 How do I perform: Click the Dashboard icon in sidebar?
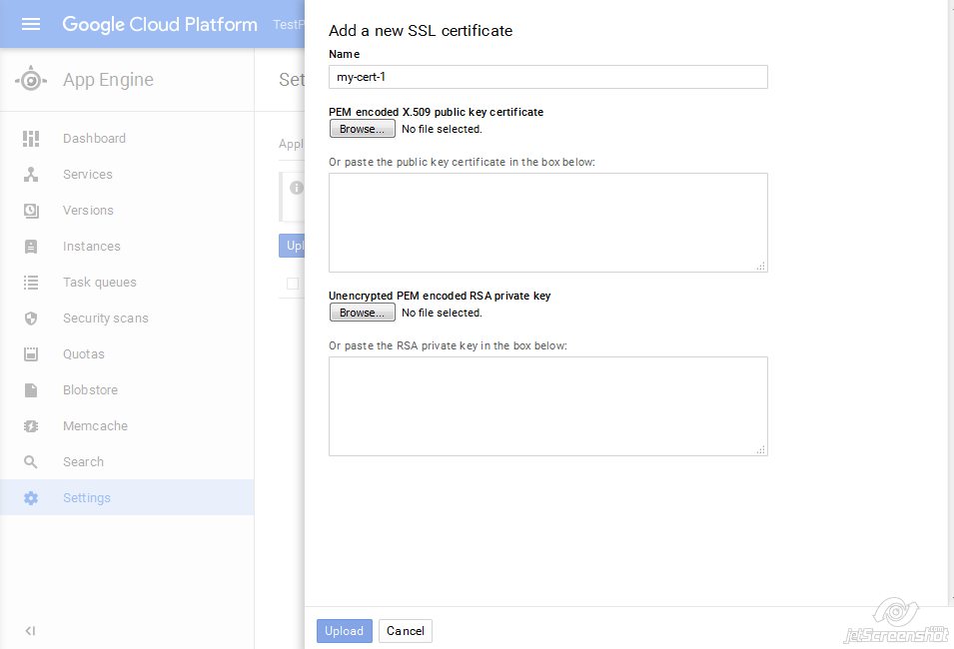pos(31,139)
